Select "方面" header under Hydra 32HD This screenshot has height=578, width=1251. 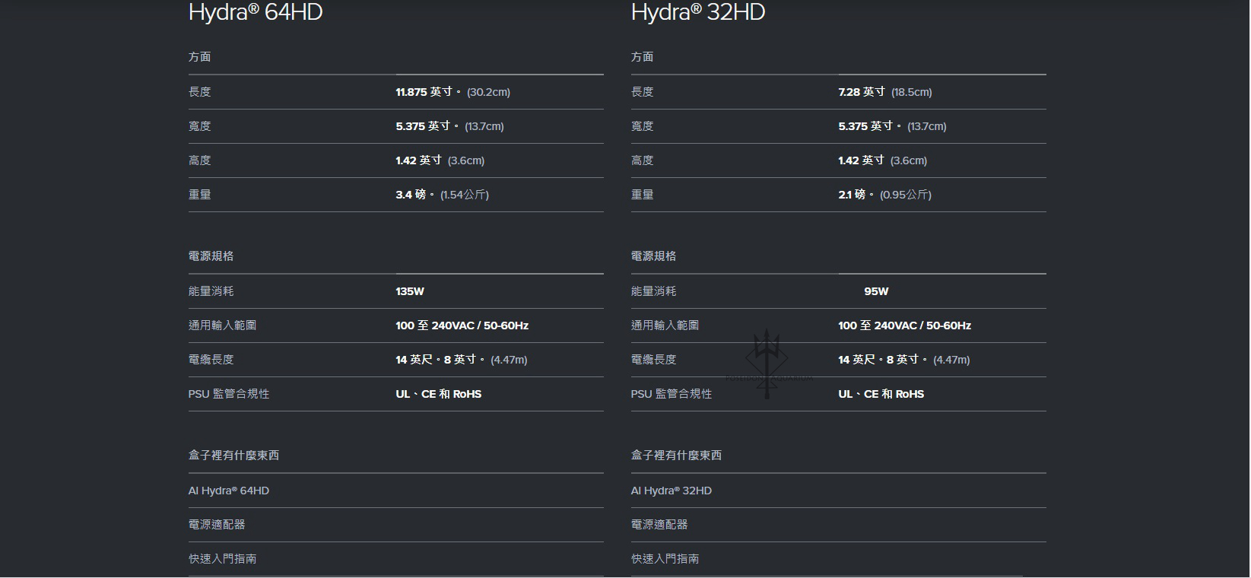click(643, 57)
